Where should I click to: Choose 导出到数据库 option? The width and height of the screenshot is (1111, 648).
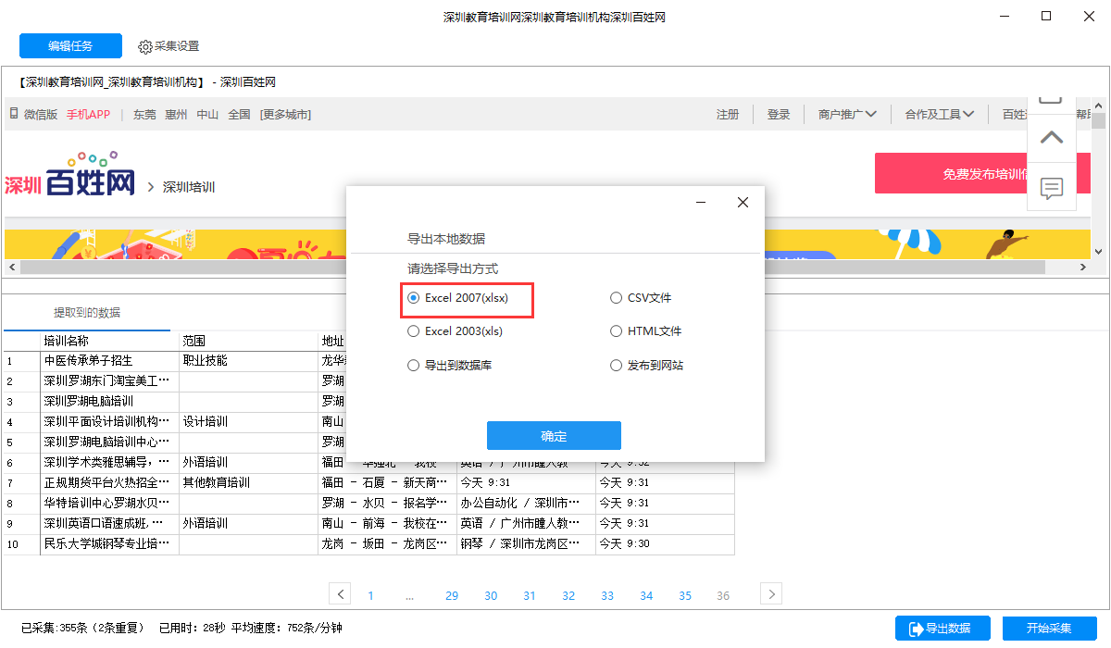(450, 366)
